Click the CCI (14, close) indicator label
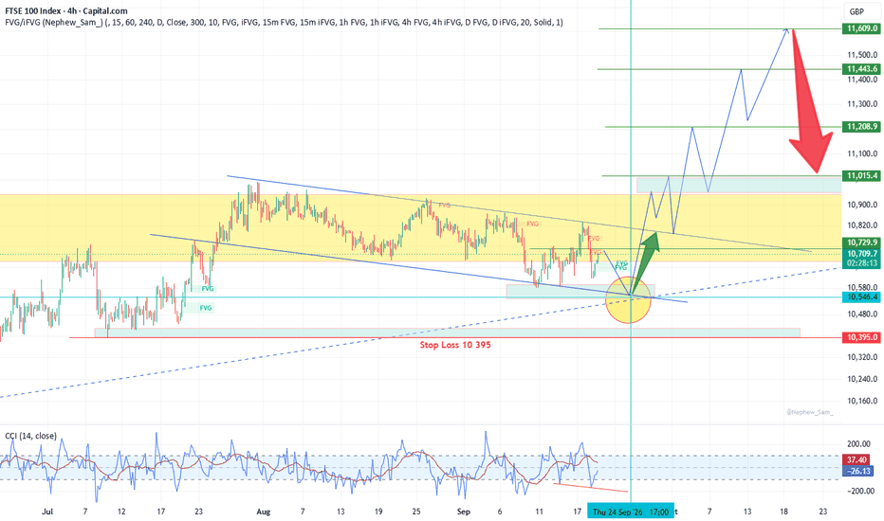This screenshot has height=521, width=884. [x=30, y=436]
